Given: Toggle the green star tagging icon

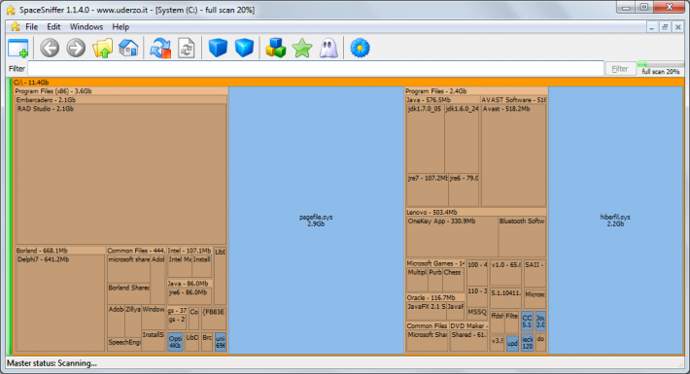Looking at the screenshot, I should coord(302,48).
